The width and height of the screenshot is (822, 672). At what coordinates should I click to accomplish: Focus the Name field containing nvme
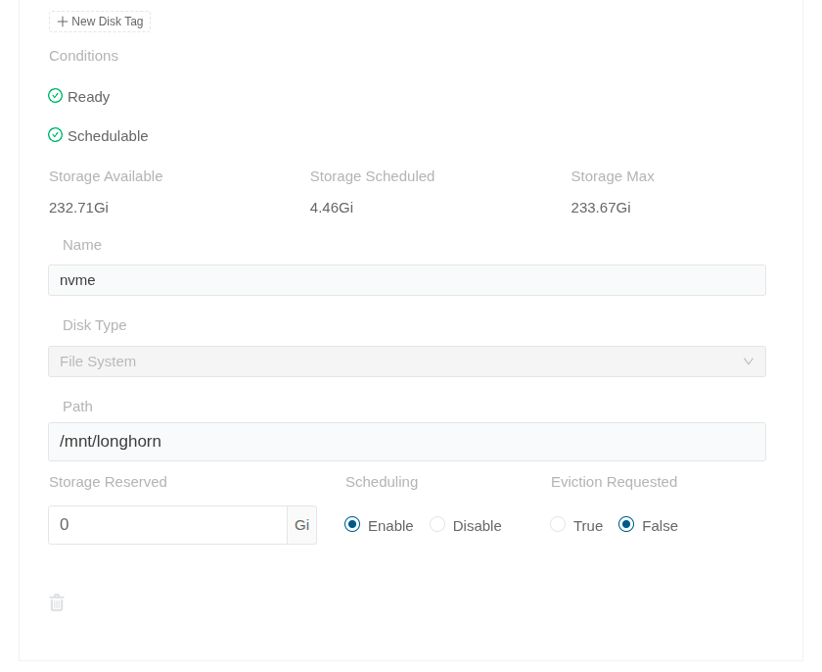point(407,280)
